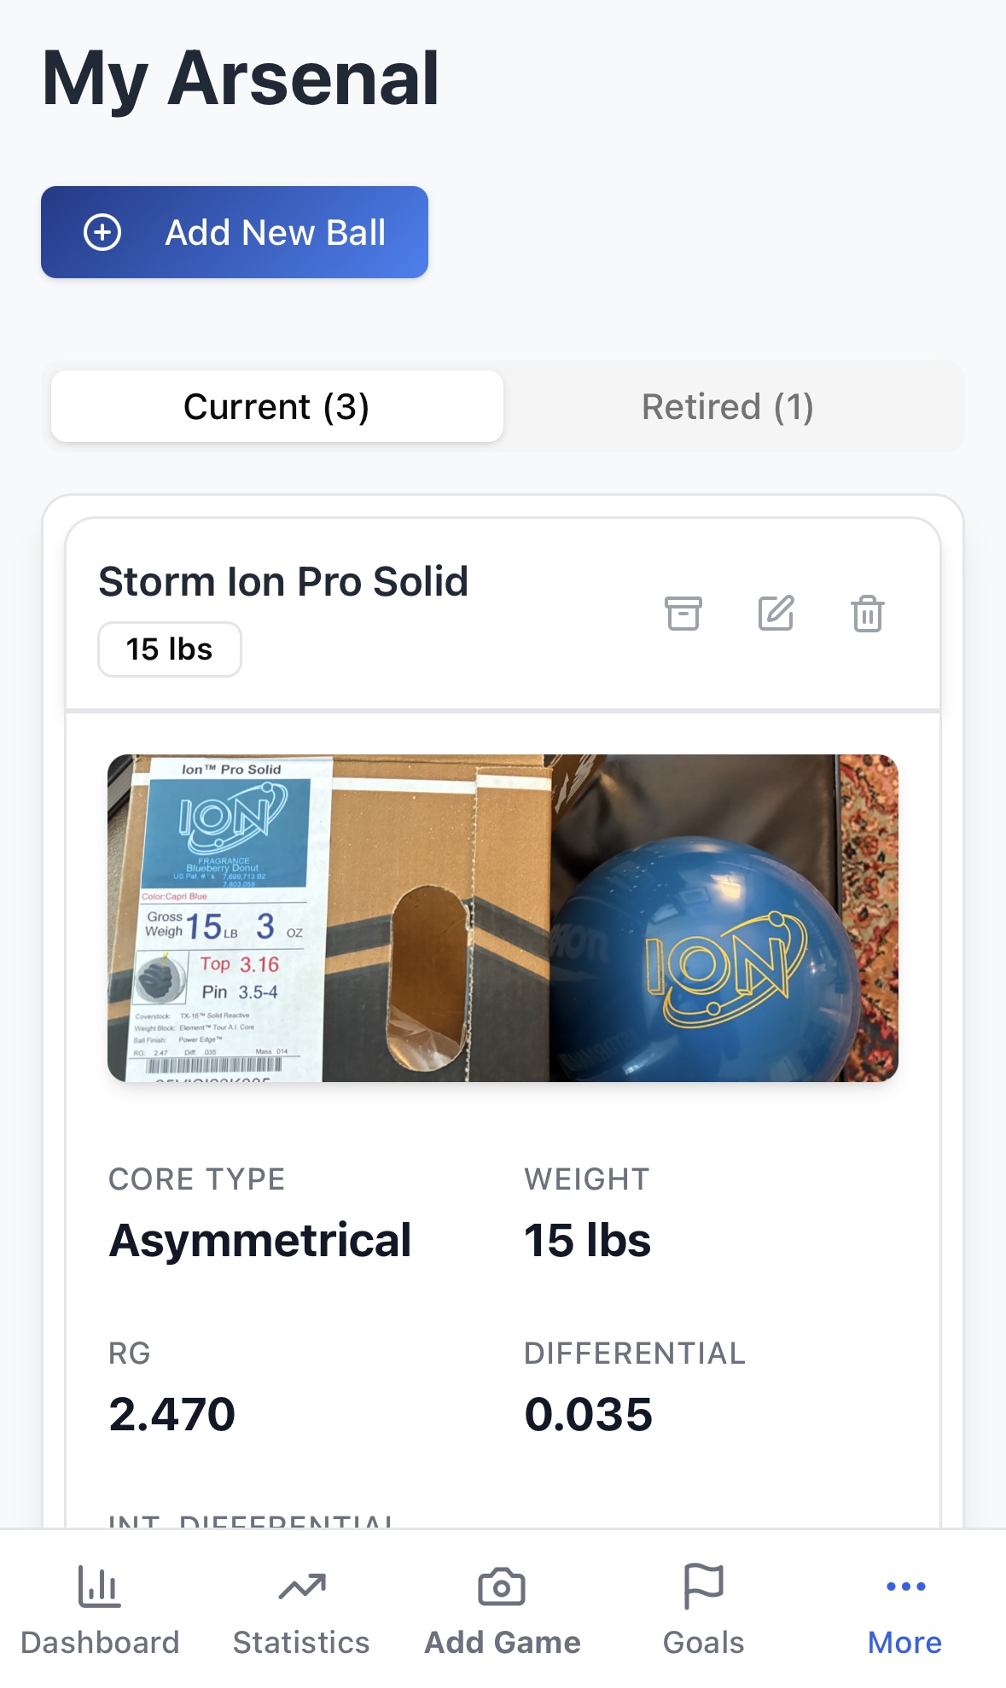Click the 15 lbs weight badge
Image resolution: width=1006 pixels, height=1688 pixels.
tap(170, 649)
